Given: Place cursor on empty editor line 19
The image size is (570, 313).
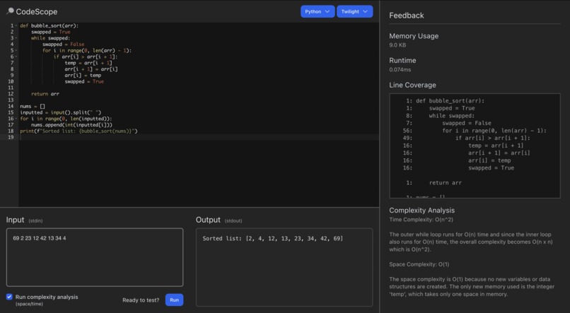Looking at the screenshot, I should 199,137.
